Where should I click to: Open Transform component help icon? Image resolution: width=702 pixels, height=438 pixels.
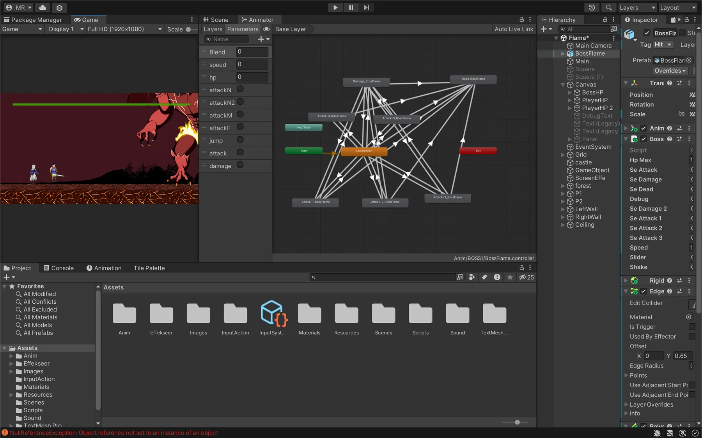[x=670, y=83]
